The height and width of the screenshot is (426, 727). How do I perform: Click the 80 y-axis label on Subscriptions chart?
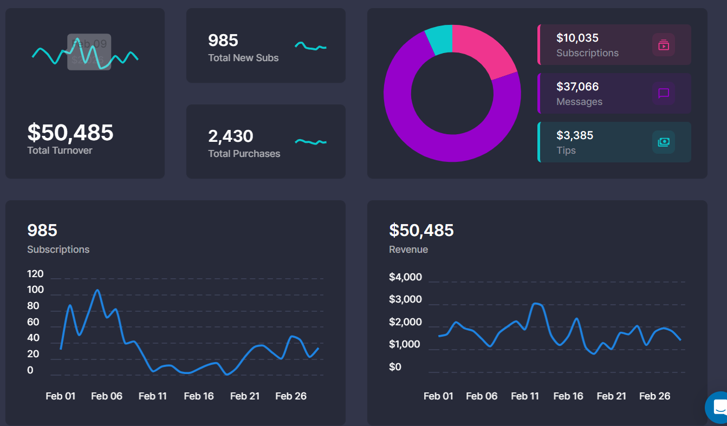pyautogui.click(x=33, y=306)
